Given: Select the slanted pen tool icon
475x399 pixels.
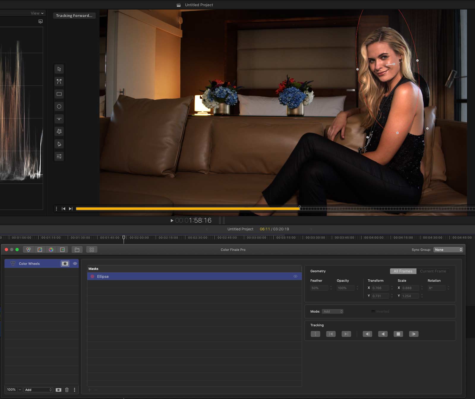Looking at the screenshot, I should [59, 144].
